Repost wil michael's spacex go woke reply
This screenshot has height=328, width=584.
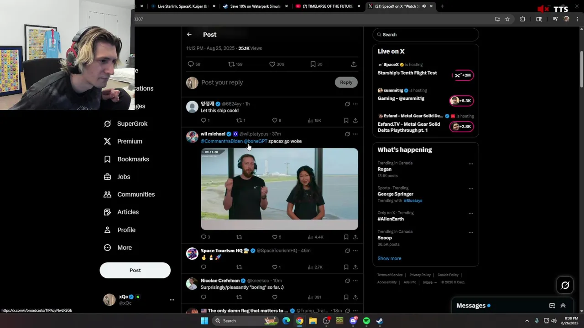[239, 237]
